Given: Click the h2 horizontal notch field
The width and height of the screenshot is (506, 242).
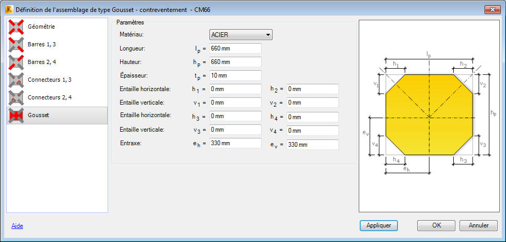Looking at the screenshot, I should [x=313, y=89].
